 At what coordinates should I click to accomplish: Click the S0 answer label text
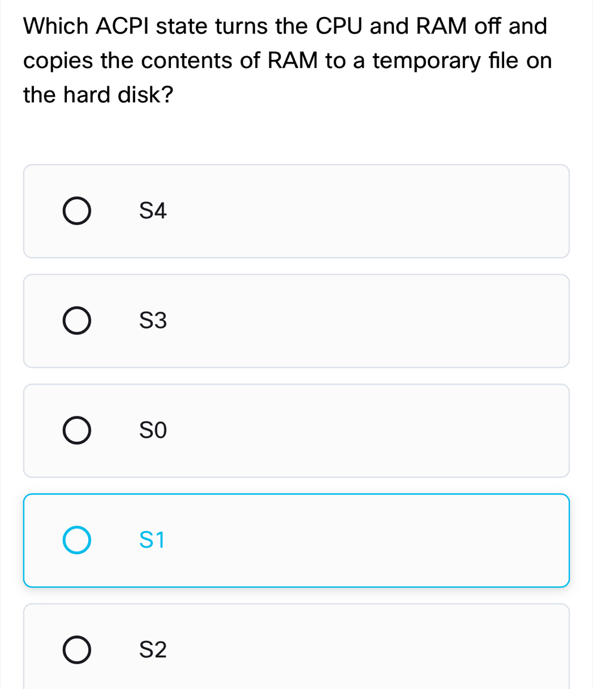click(152, 430)
